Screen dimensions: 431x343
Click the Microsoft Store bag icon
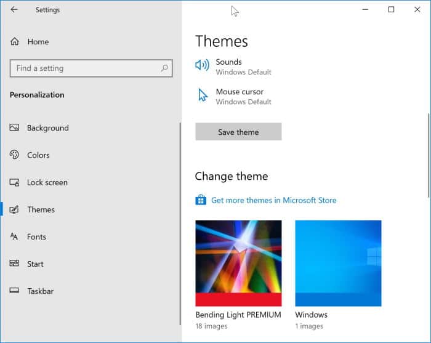pos(201,200)
